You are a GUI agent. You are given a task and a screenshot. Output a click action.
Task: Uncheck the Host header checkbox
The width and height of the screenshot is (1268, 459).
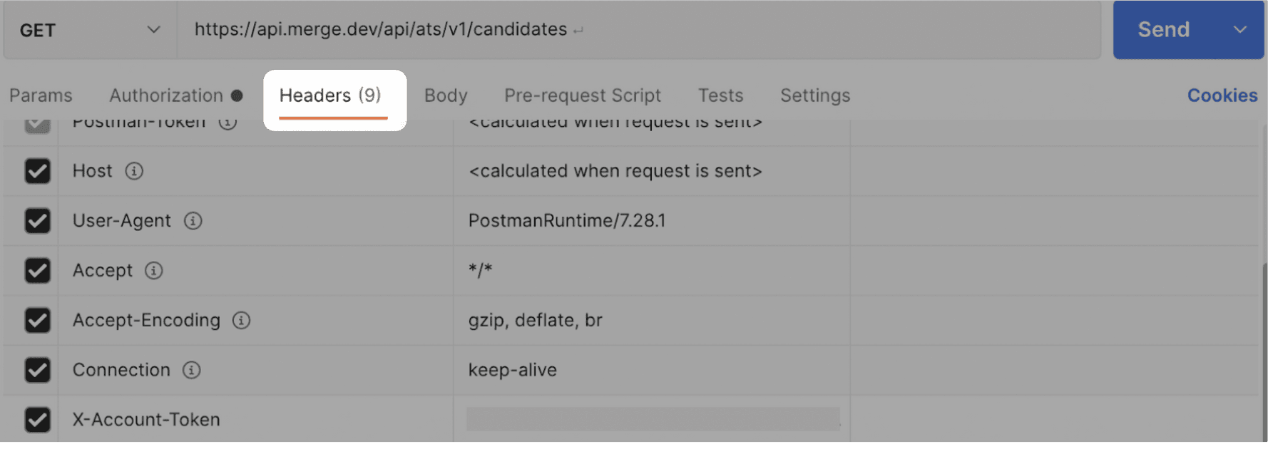[x=39, y=171]
